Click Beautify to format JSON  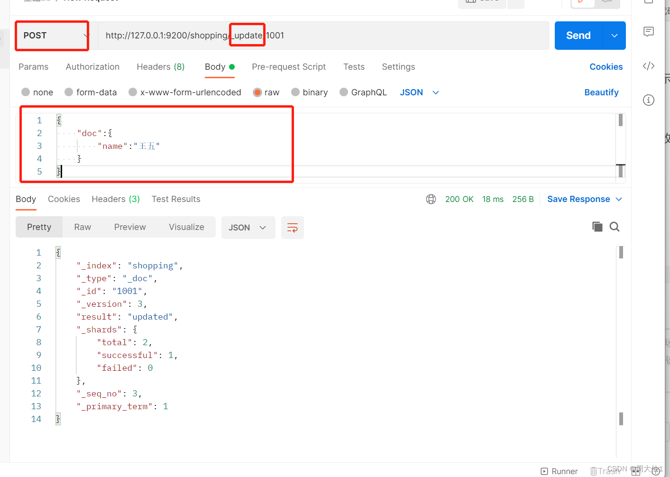click(x=601, y=92)
